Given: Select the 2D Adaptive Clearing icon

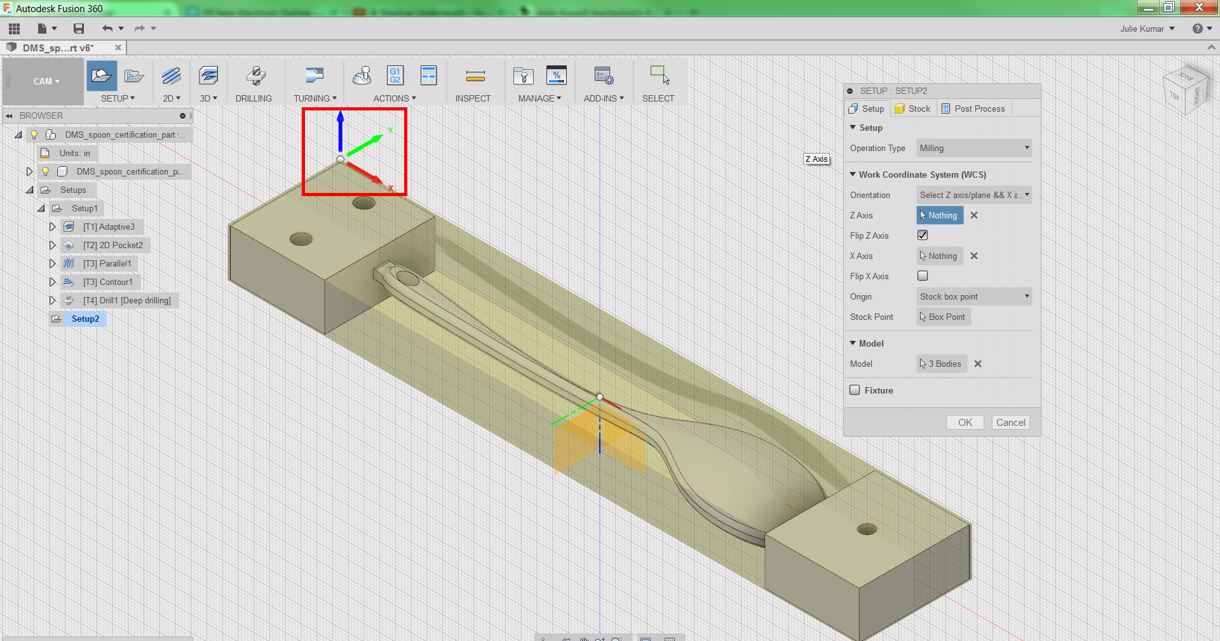Looking at the screenshot, I should click(172, 76).
